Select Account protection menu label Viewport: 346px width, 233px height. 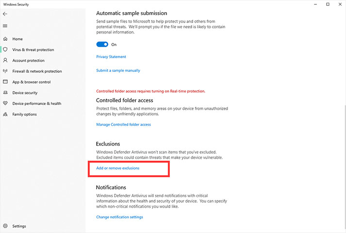pyautogui.click(x=29, y=61)
